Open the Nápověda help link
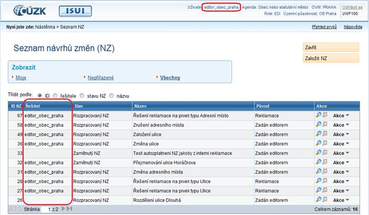369x215 pixels. [352, 27]
